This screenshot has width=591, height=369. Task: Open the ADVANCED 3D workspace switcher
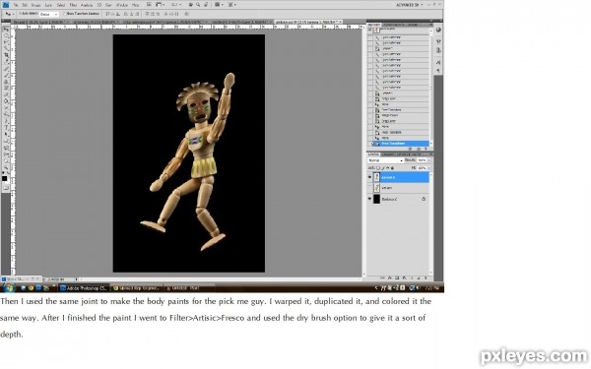tap(409, 5)
